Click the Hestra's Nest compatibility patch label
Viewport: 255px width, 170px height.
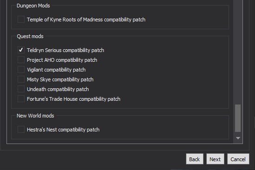(x=63, y=130)
